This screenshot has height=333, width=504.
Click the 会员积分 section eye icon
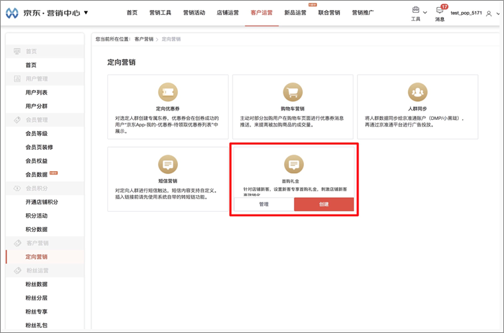pos(17,188)
